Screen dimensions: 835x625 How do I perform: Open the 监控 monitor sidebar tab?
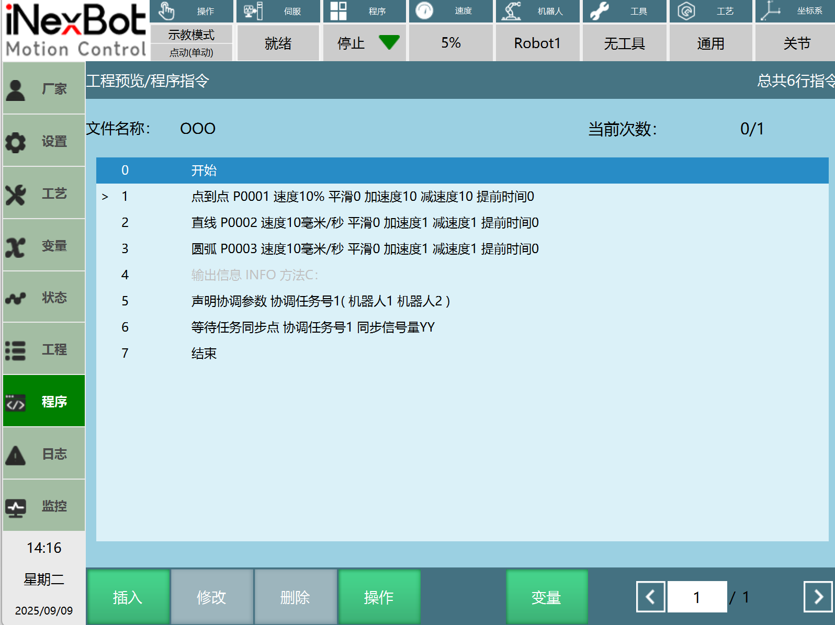(x=44, y=506)
